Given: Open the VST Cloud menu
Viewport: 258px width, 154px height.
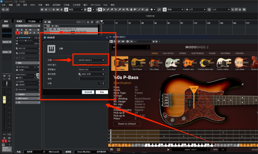Looking at the screenshot, I should pos(96,5).
